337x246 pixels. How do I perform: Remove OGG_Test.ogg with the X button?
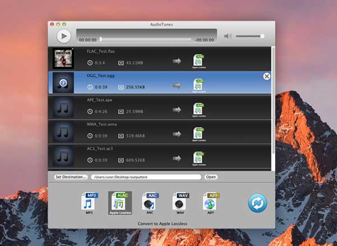point(266,76)
